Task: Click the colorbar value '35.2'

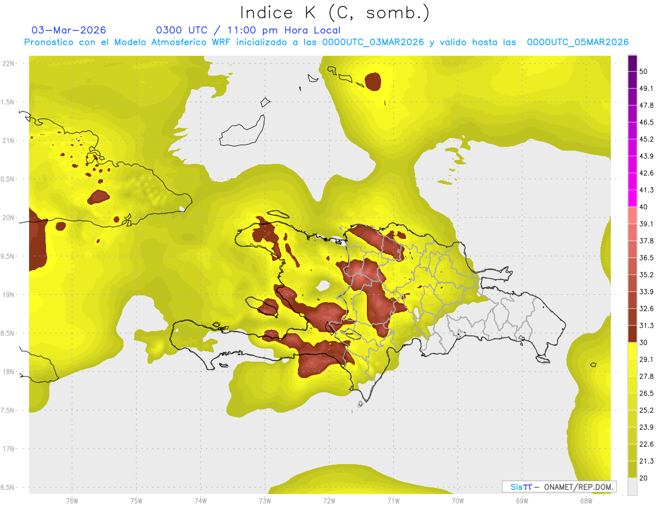Action: 646,275
